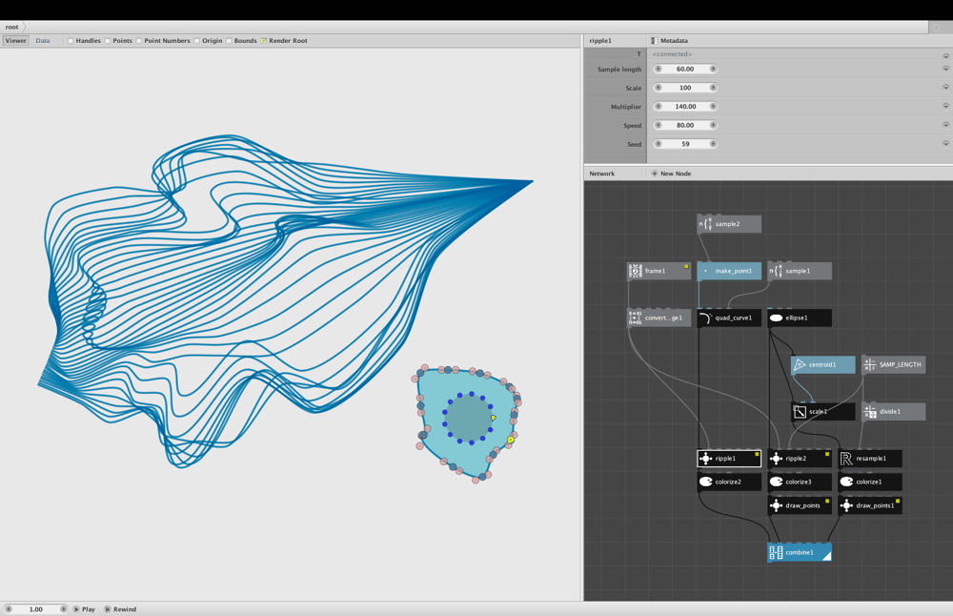
Task: Click the New Node plus icon
Action: point(655,174)
